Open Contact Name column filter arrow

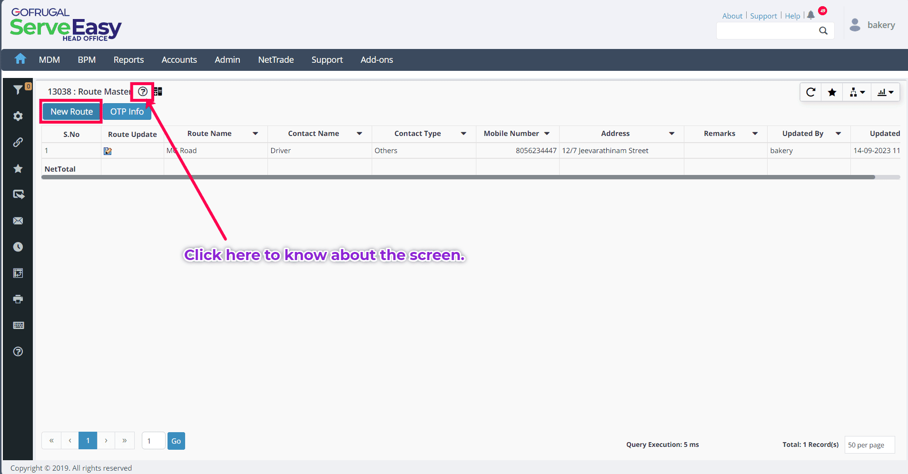(x=360, y=134)
